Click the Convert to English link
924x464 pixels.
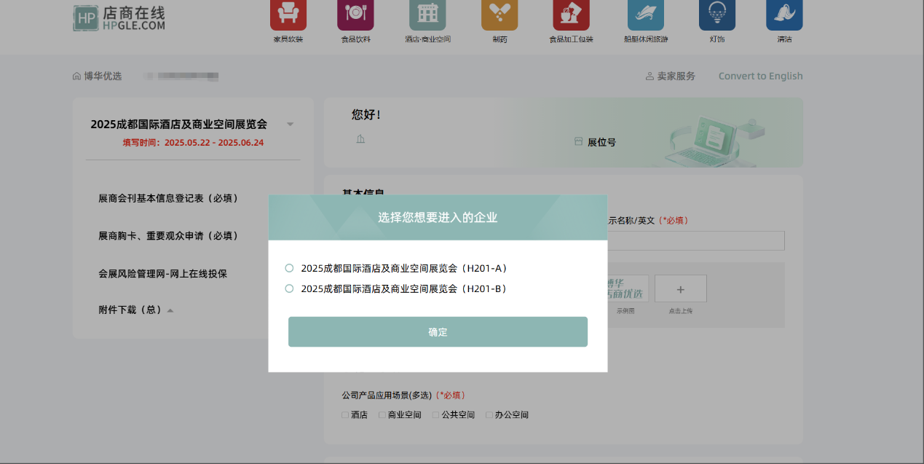[760, 76]
